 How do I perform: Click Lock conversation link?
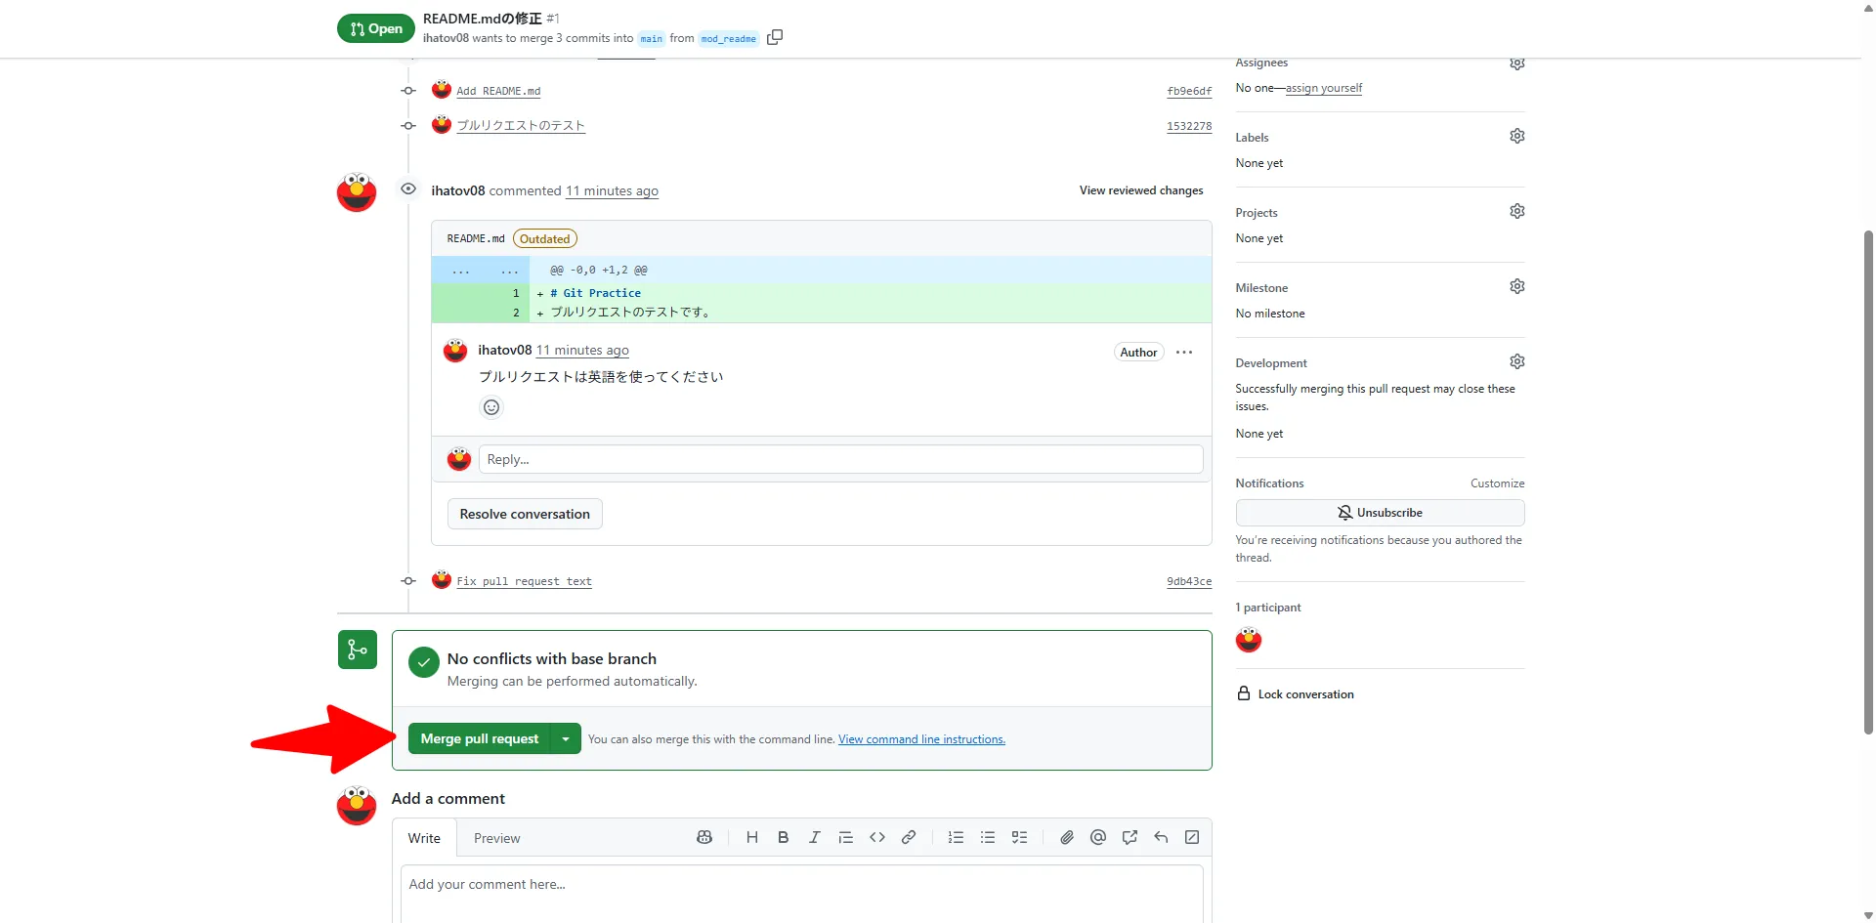pyautogui.click(x=1296, y=694)
